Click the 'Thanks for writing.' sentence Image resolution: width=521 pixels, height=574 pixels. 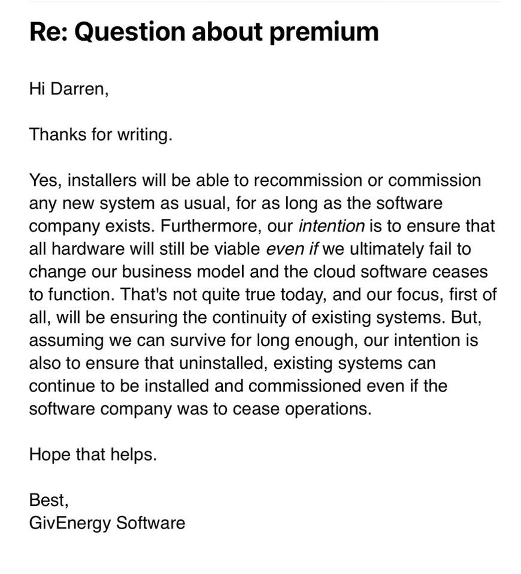pos(101,135)
